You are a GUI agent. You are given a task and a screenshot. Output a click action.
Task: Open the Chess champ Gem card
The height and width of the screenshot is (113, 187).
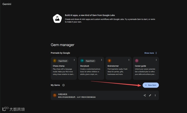pos(64,68)
